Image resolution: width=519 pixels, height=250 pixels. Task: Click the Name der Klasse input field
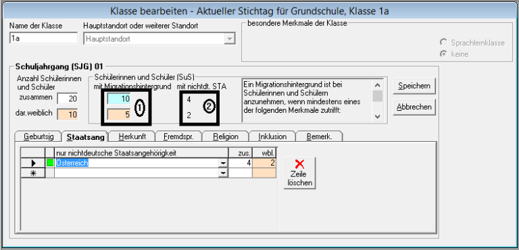click(43, 39)
